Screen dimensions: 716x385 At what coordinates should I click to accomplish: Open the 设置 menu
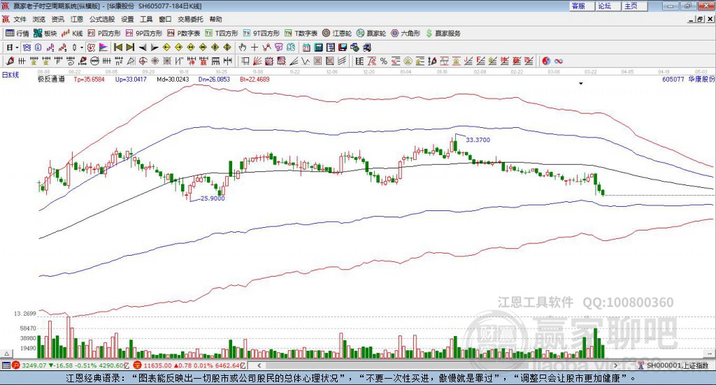click(x=127, y=19)
